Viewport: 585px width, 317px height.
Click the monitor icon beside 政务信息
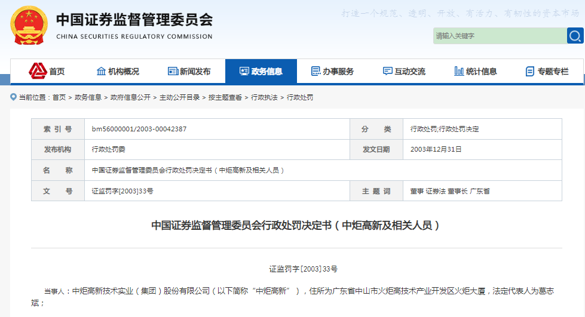click(x=244, y=71)
